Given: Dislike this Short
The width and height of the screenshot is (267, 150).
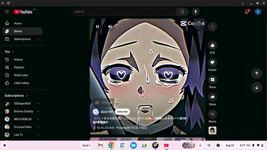Looking at the screenshot, I should (x=212, y=63).
